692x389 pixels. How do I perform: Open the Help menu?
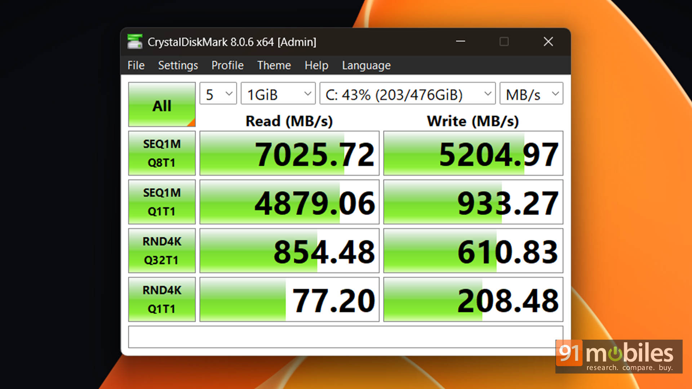coord(316,65)
